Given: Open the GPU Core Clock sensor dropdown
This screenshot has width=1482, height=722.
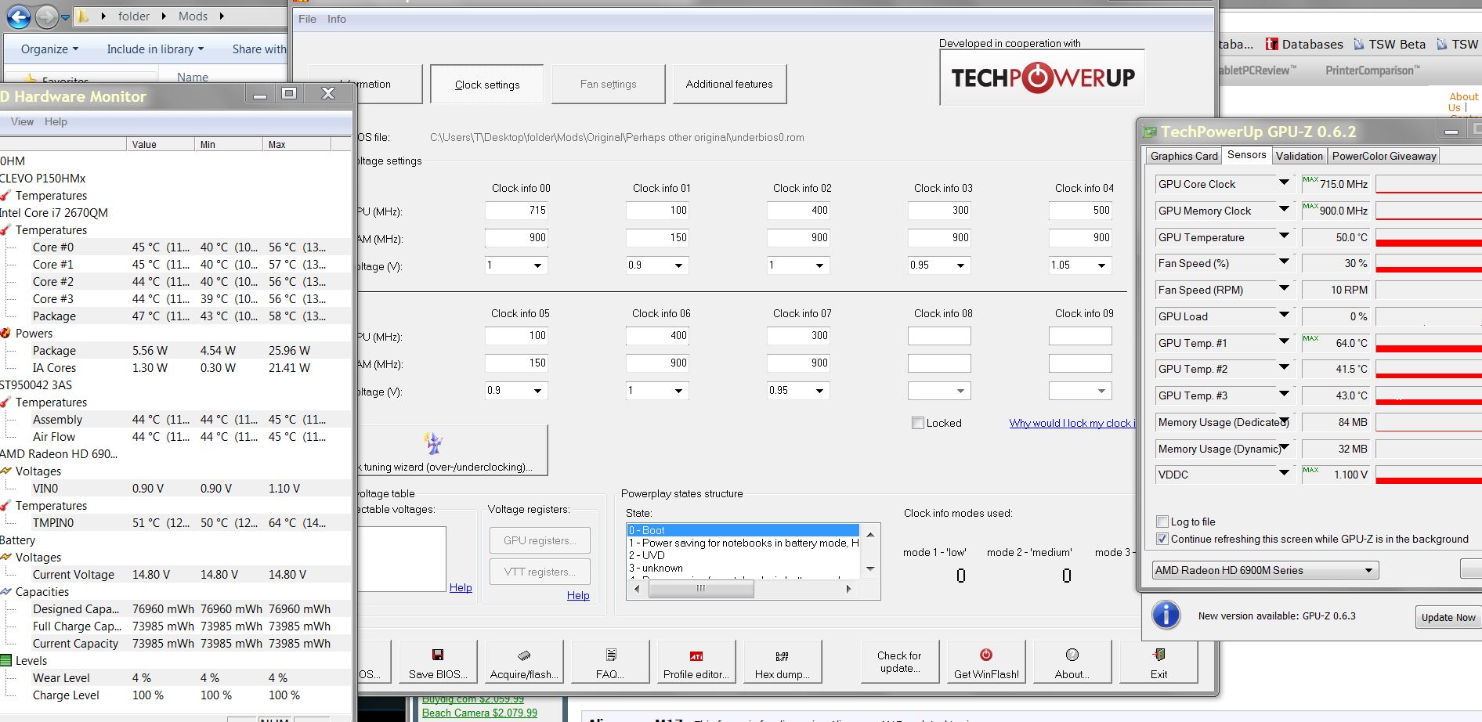Looking at the screenshot, I should coord(1284,183).
